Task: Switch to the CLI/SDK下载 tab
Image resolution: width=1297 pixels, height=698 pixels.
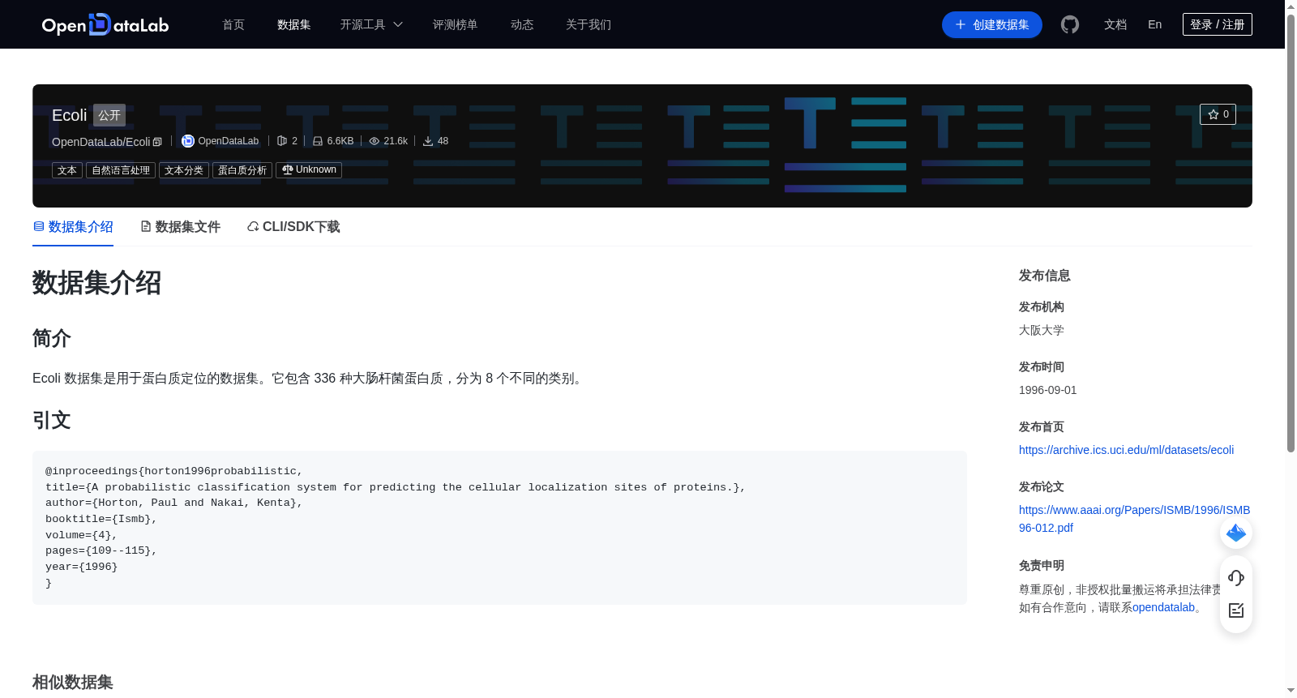Action: 293,227
